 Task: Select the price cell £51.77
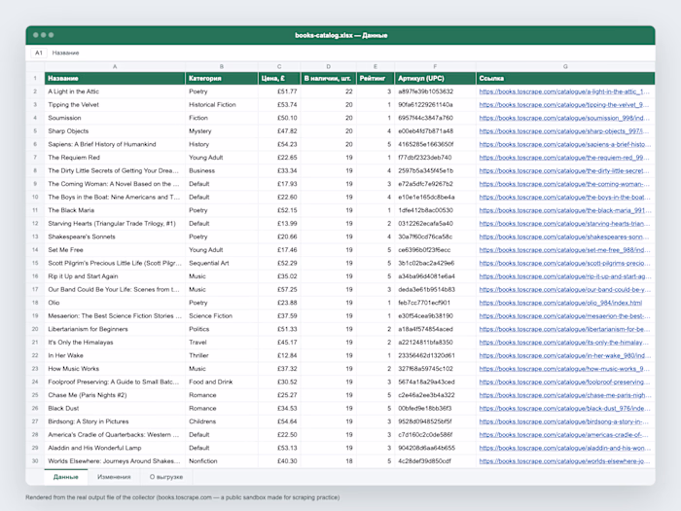[279, 91]
